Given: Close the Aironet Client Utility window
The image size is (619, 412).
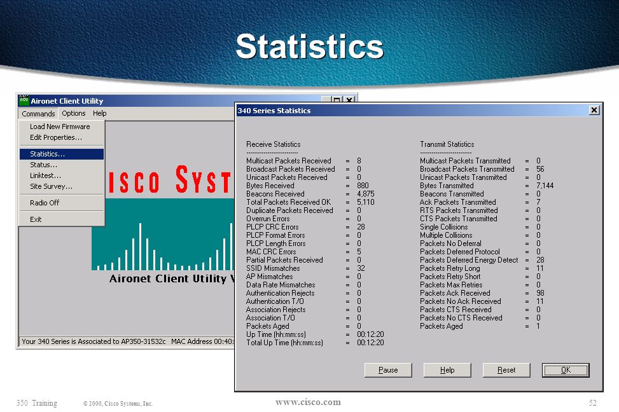Looking at the screenshot, I should pos(349,100).
